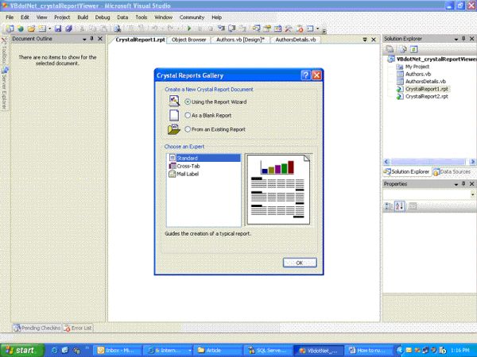Click OK in Crystal Reports Gallery dialog

click(300, 263)
